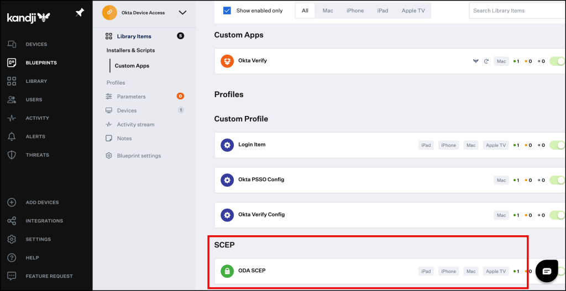Click the Okta PSSO Config gear icon
This screenshot has height=291, width=566.
coord(227,180)
